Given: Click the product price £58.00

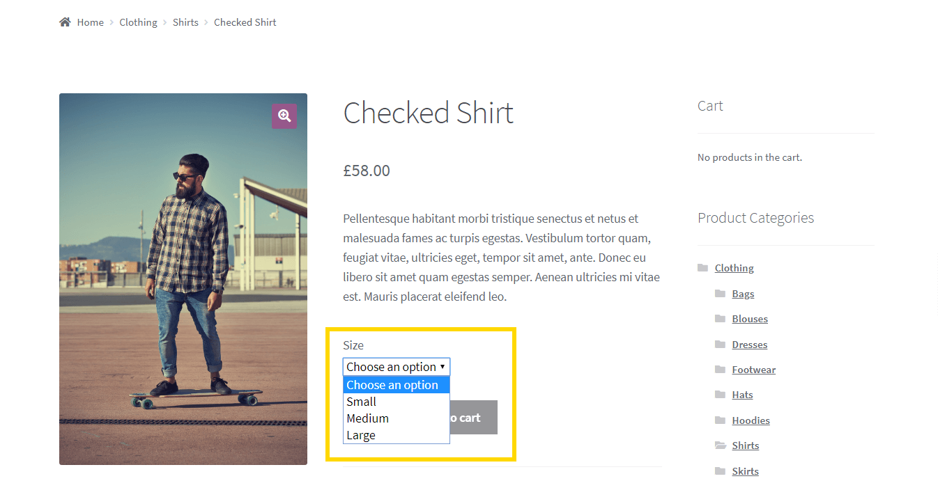Looking at the screenshot, I should [x=367, y=170].
